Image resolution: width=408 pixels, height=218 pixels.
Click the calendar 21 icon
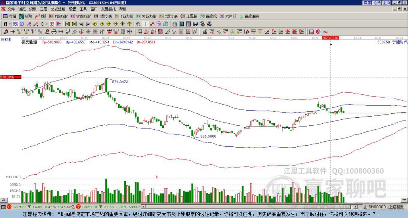(x=175, y=24)
